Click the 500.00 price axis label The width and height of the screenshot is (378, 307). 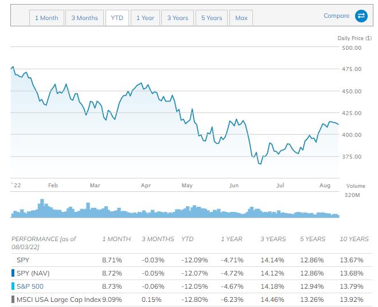coord(352,48)
